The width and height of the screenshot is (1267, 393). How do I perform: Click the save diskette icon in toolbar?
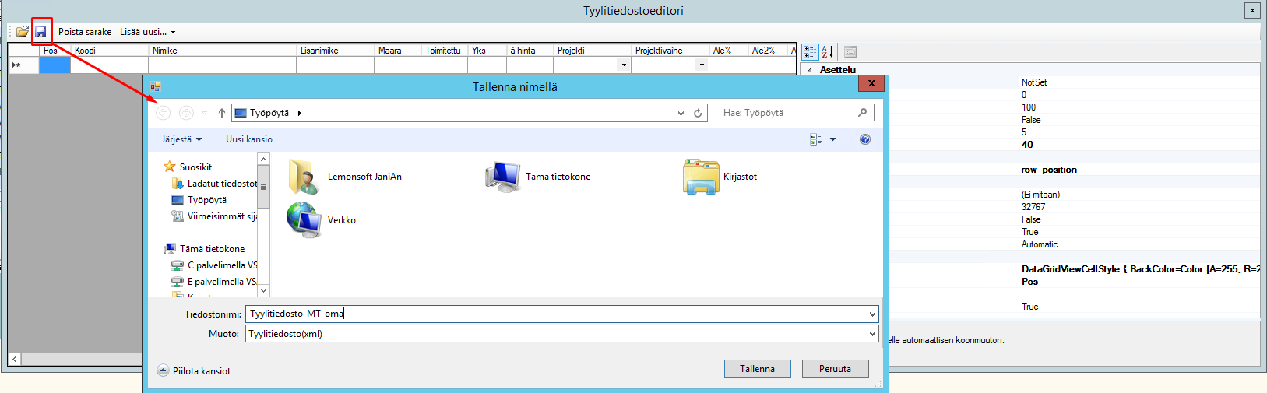coord(41,32)
